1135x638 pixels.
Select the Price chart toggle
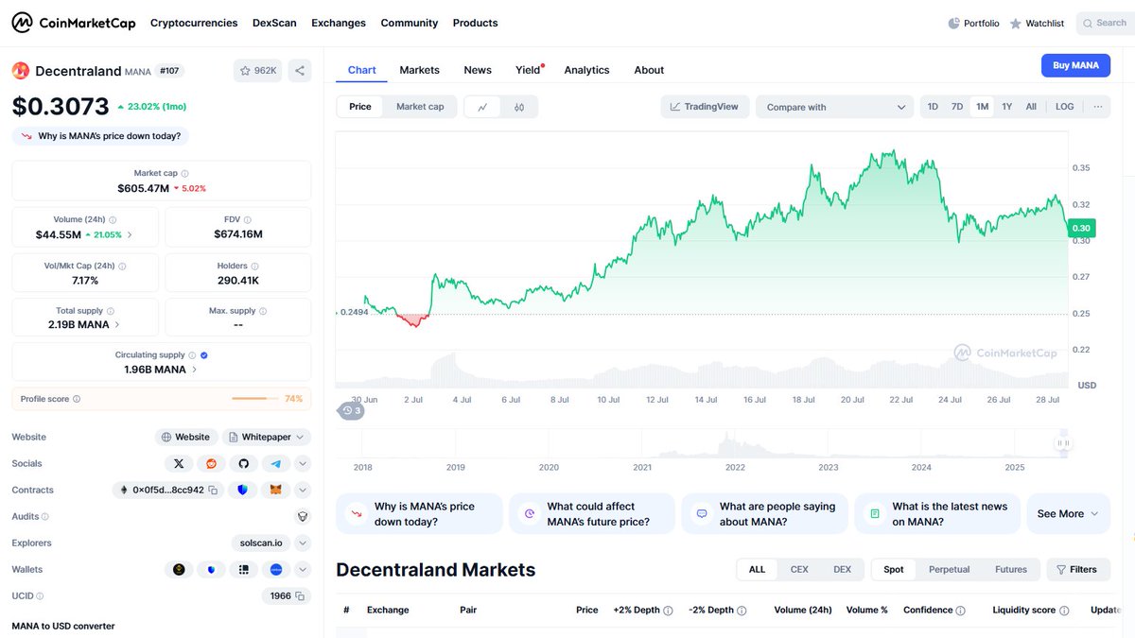point(360,107)
